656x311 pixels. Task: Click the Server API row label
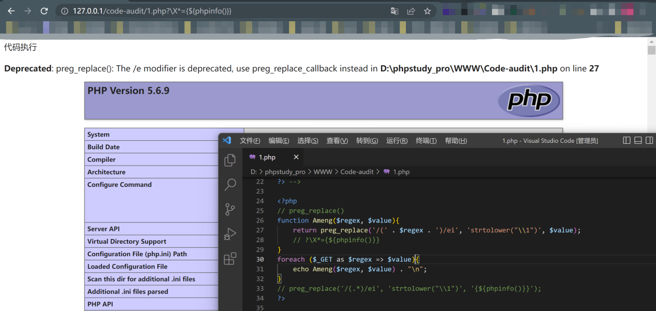[x=104, y=229]
